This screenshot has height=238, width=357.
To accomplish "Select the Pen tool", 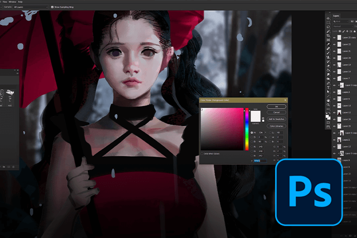I will point(328,83).
